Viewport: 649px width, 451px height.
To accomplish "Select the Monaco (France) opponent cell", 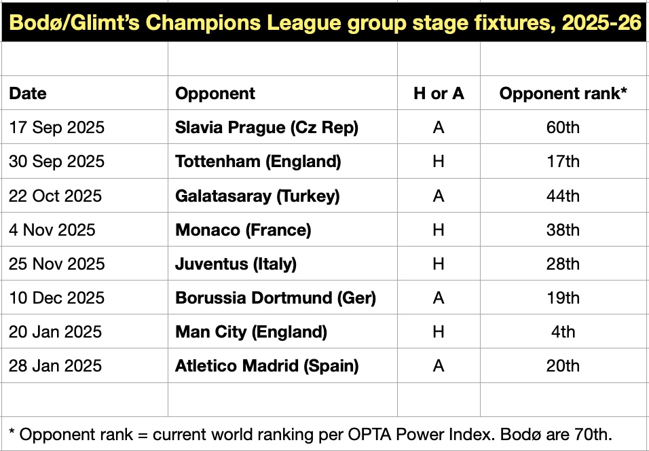I will [x=243, y=230].
